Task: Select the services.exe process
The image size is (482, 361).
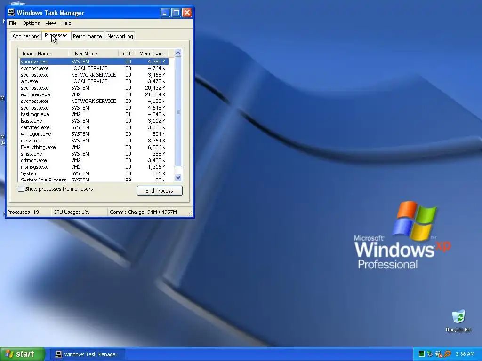Action: (94, 127)
